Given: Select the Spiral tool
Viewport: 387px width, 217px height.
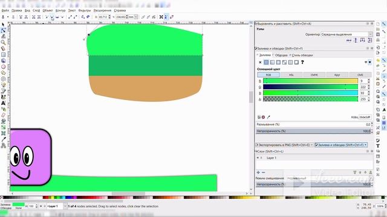Looking at the screenshot, I should coord(3,79).
